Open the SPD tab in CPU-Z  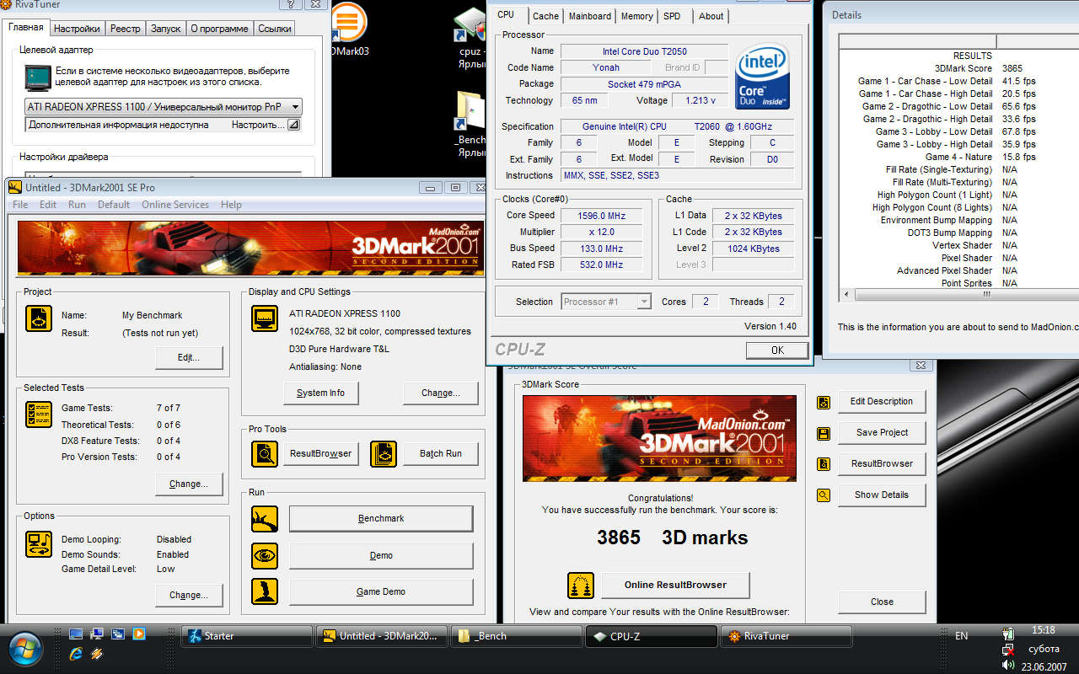coord(672,16)
